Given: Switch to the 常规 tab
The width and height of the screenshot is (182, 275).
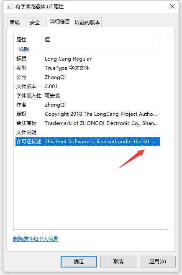Looking at the screenshot, I should point(15,23).
